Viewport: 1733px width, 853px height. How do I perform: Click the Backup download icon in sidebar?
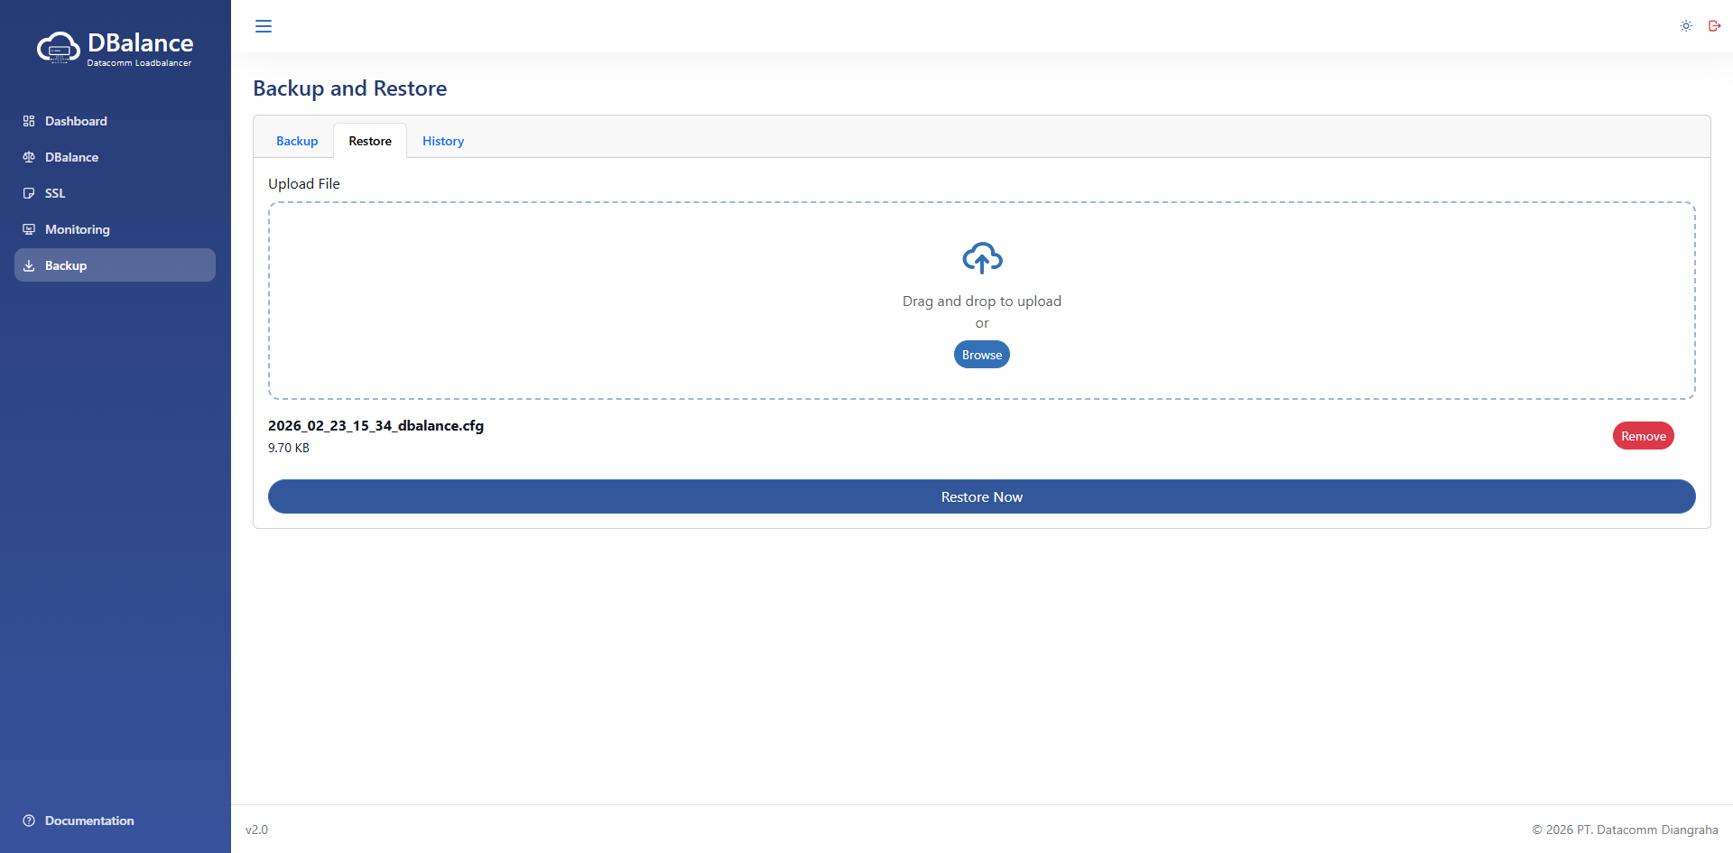tap(29, 265)
